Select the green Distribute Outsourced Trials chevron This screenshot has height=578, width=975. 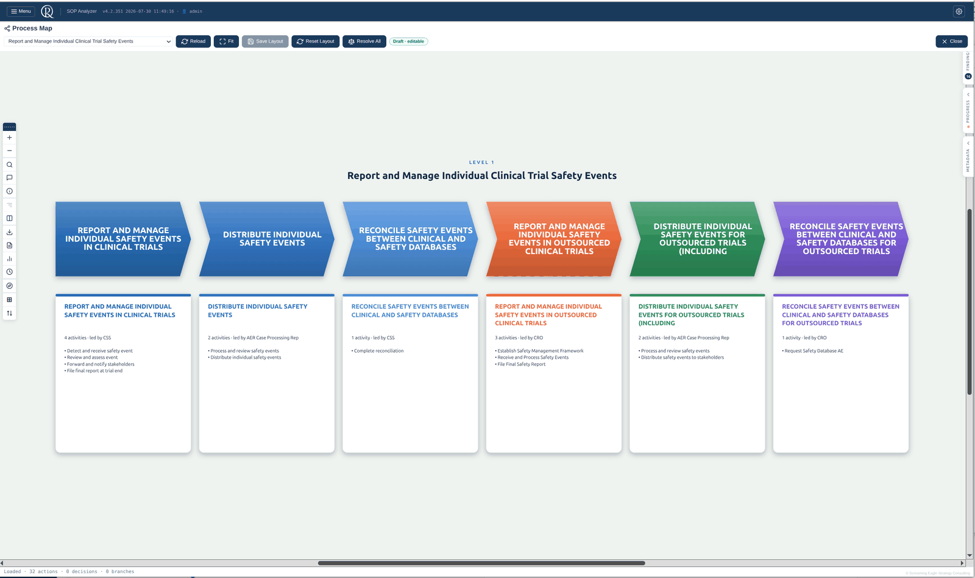(x=697, y=239)
